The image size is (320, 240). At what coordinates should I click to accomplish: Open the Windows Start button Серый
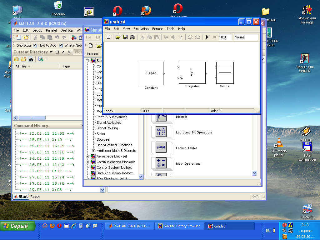[x=18, y=226]
